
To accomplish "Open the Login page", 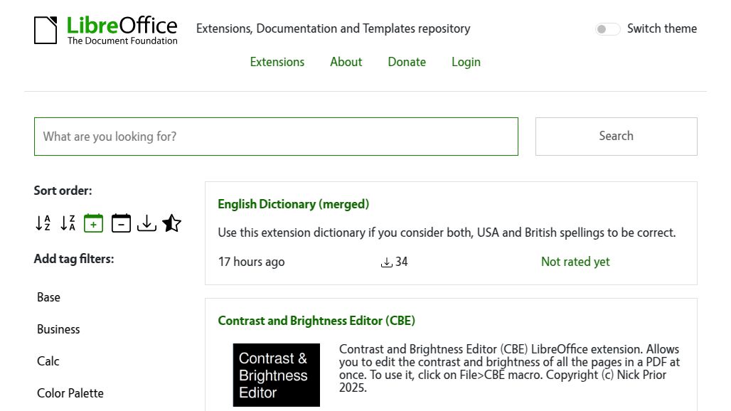I will (466, 62).
